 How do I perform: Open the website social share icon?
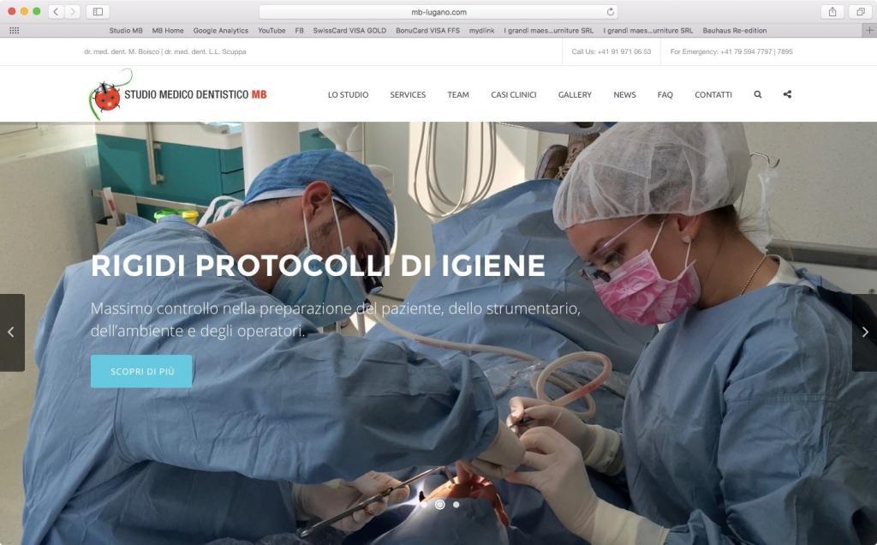[x=787, y=94]
